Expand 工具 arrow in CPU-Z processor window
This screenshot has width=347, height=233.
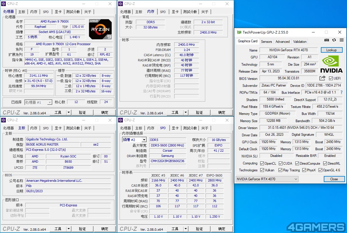click(69, 113)
